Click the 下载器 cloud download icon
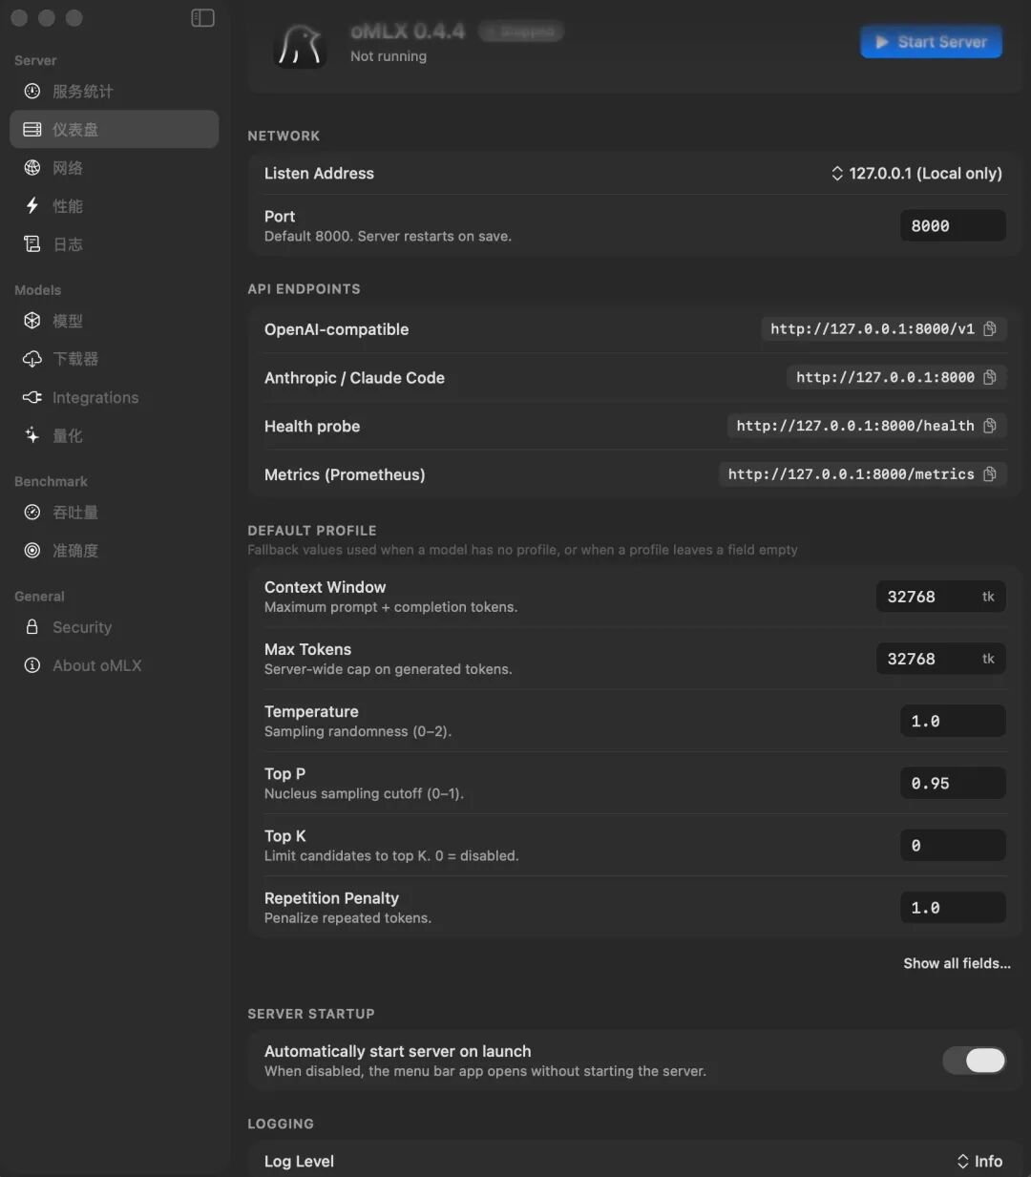1031x1177 pixels. [x=32, y=359]
